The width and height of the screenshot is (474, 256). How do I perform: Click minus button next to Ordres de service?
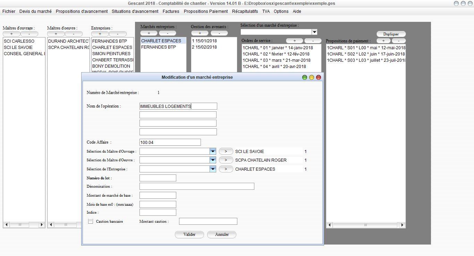point(313,41)
